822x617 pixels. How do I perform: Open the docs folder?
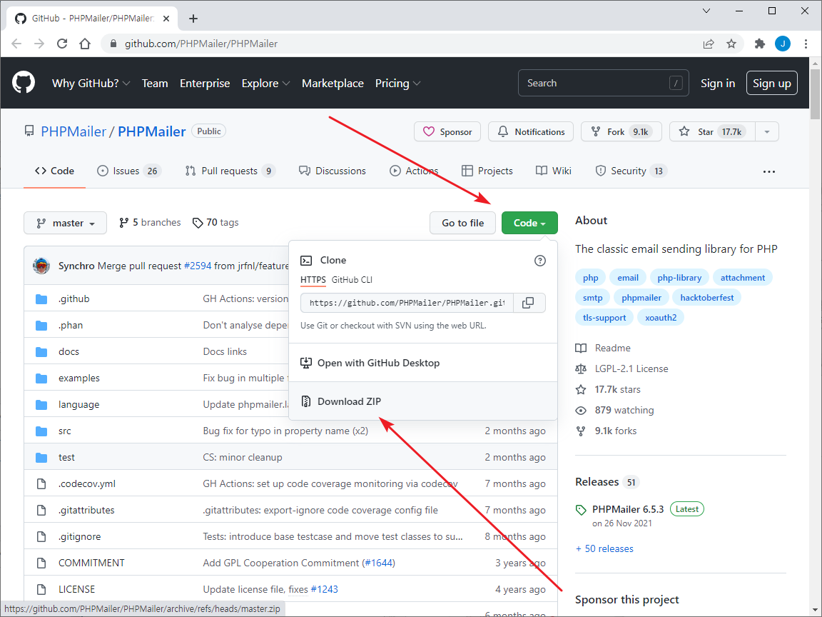pos(68,351)
